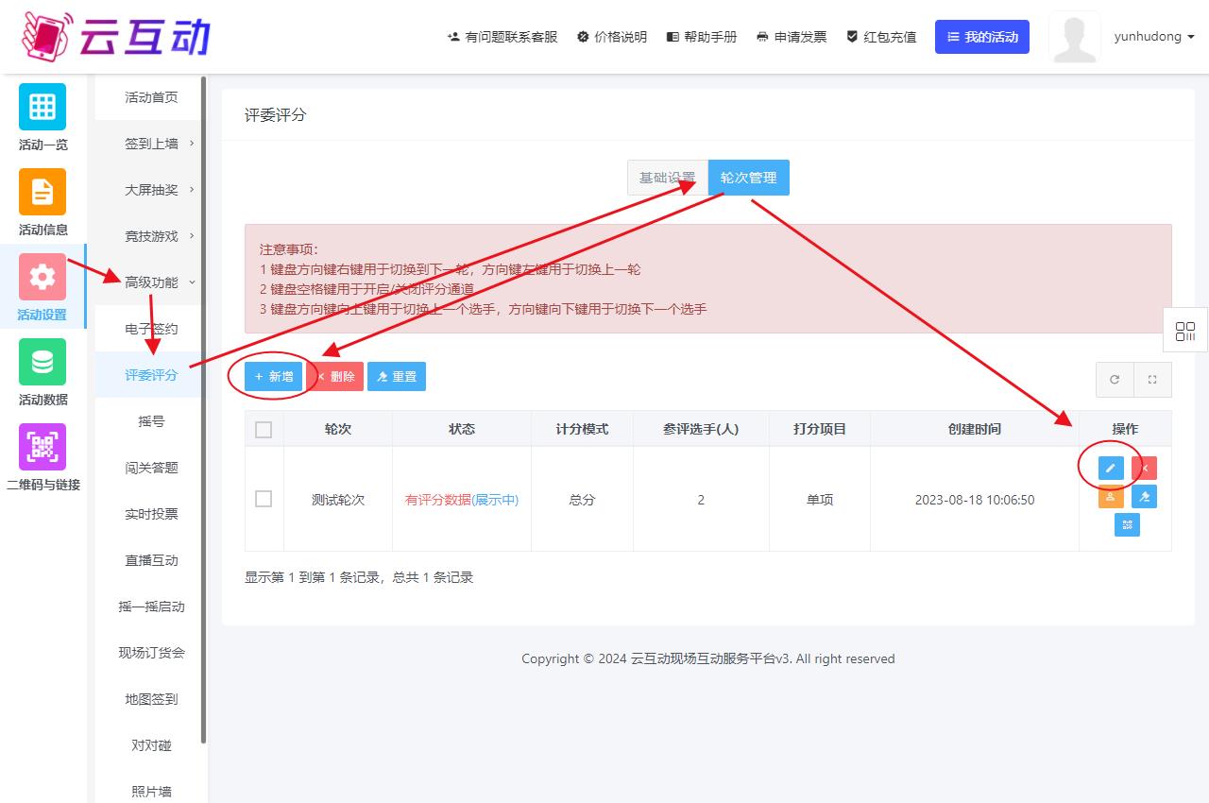Screen dimensions: 1209x803
Task: Click 有评分数据(展示中) status text
Action: 462,500
